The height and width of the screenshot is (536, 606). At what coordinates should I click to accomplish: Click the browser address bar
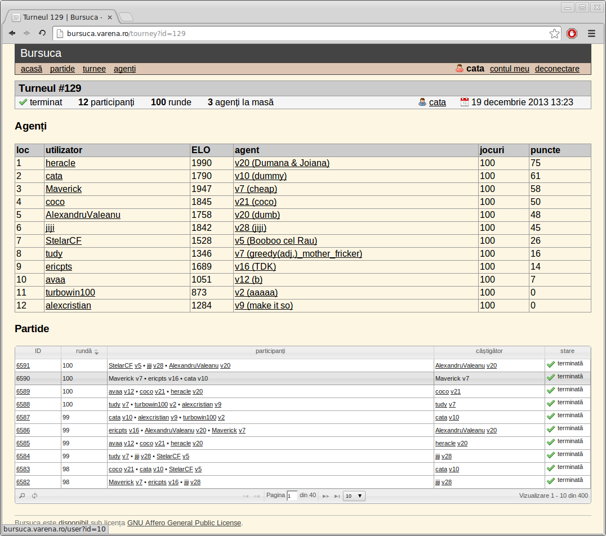point(301,34)
